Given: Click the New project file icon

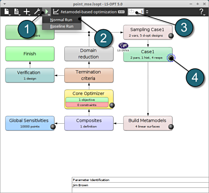Looking at the screenshot, I should point(7,12).
